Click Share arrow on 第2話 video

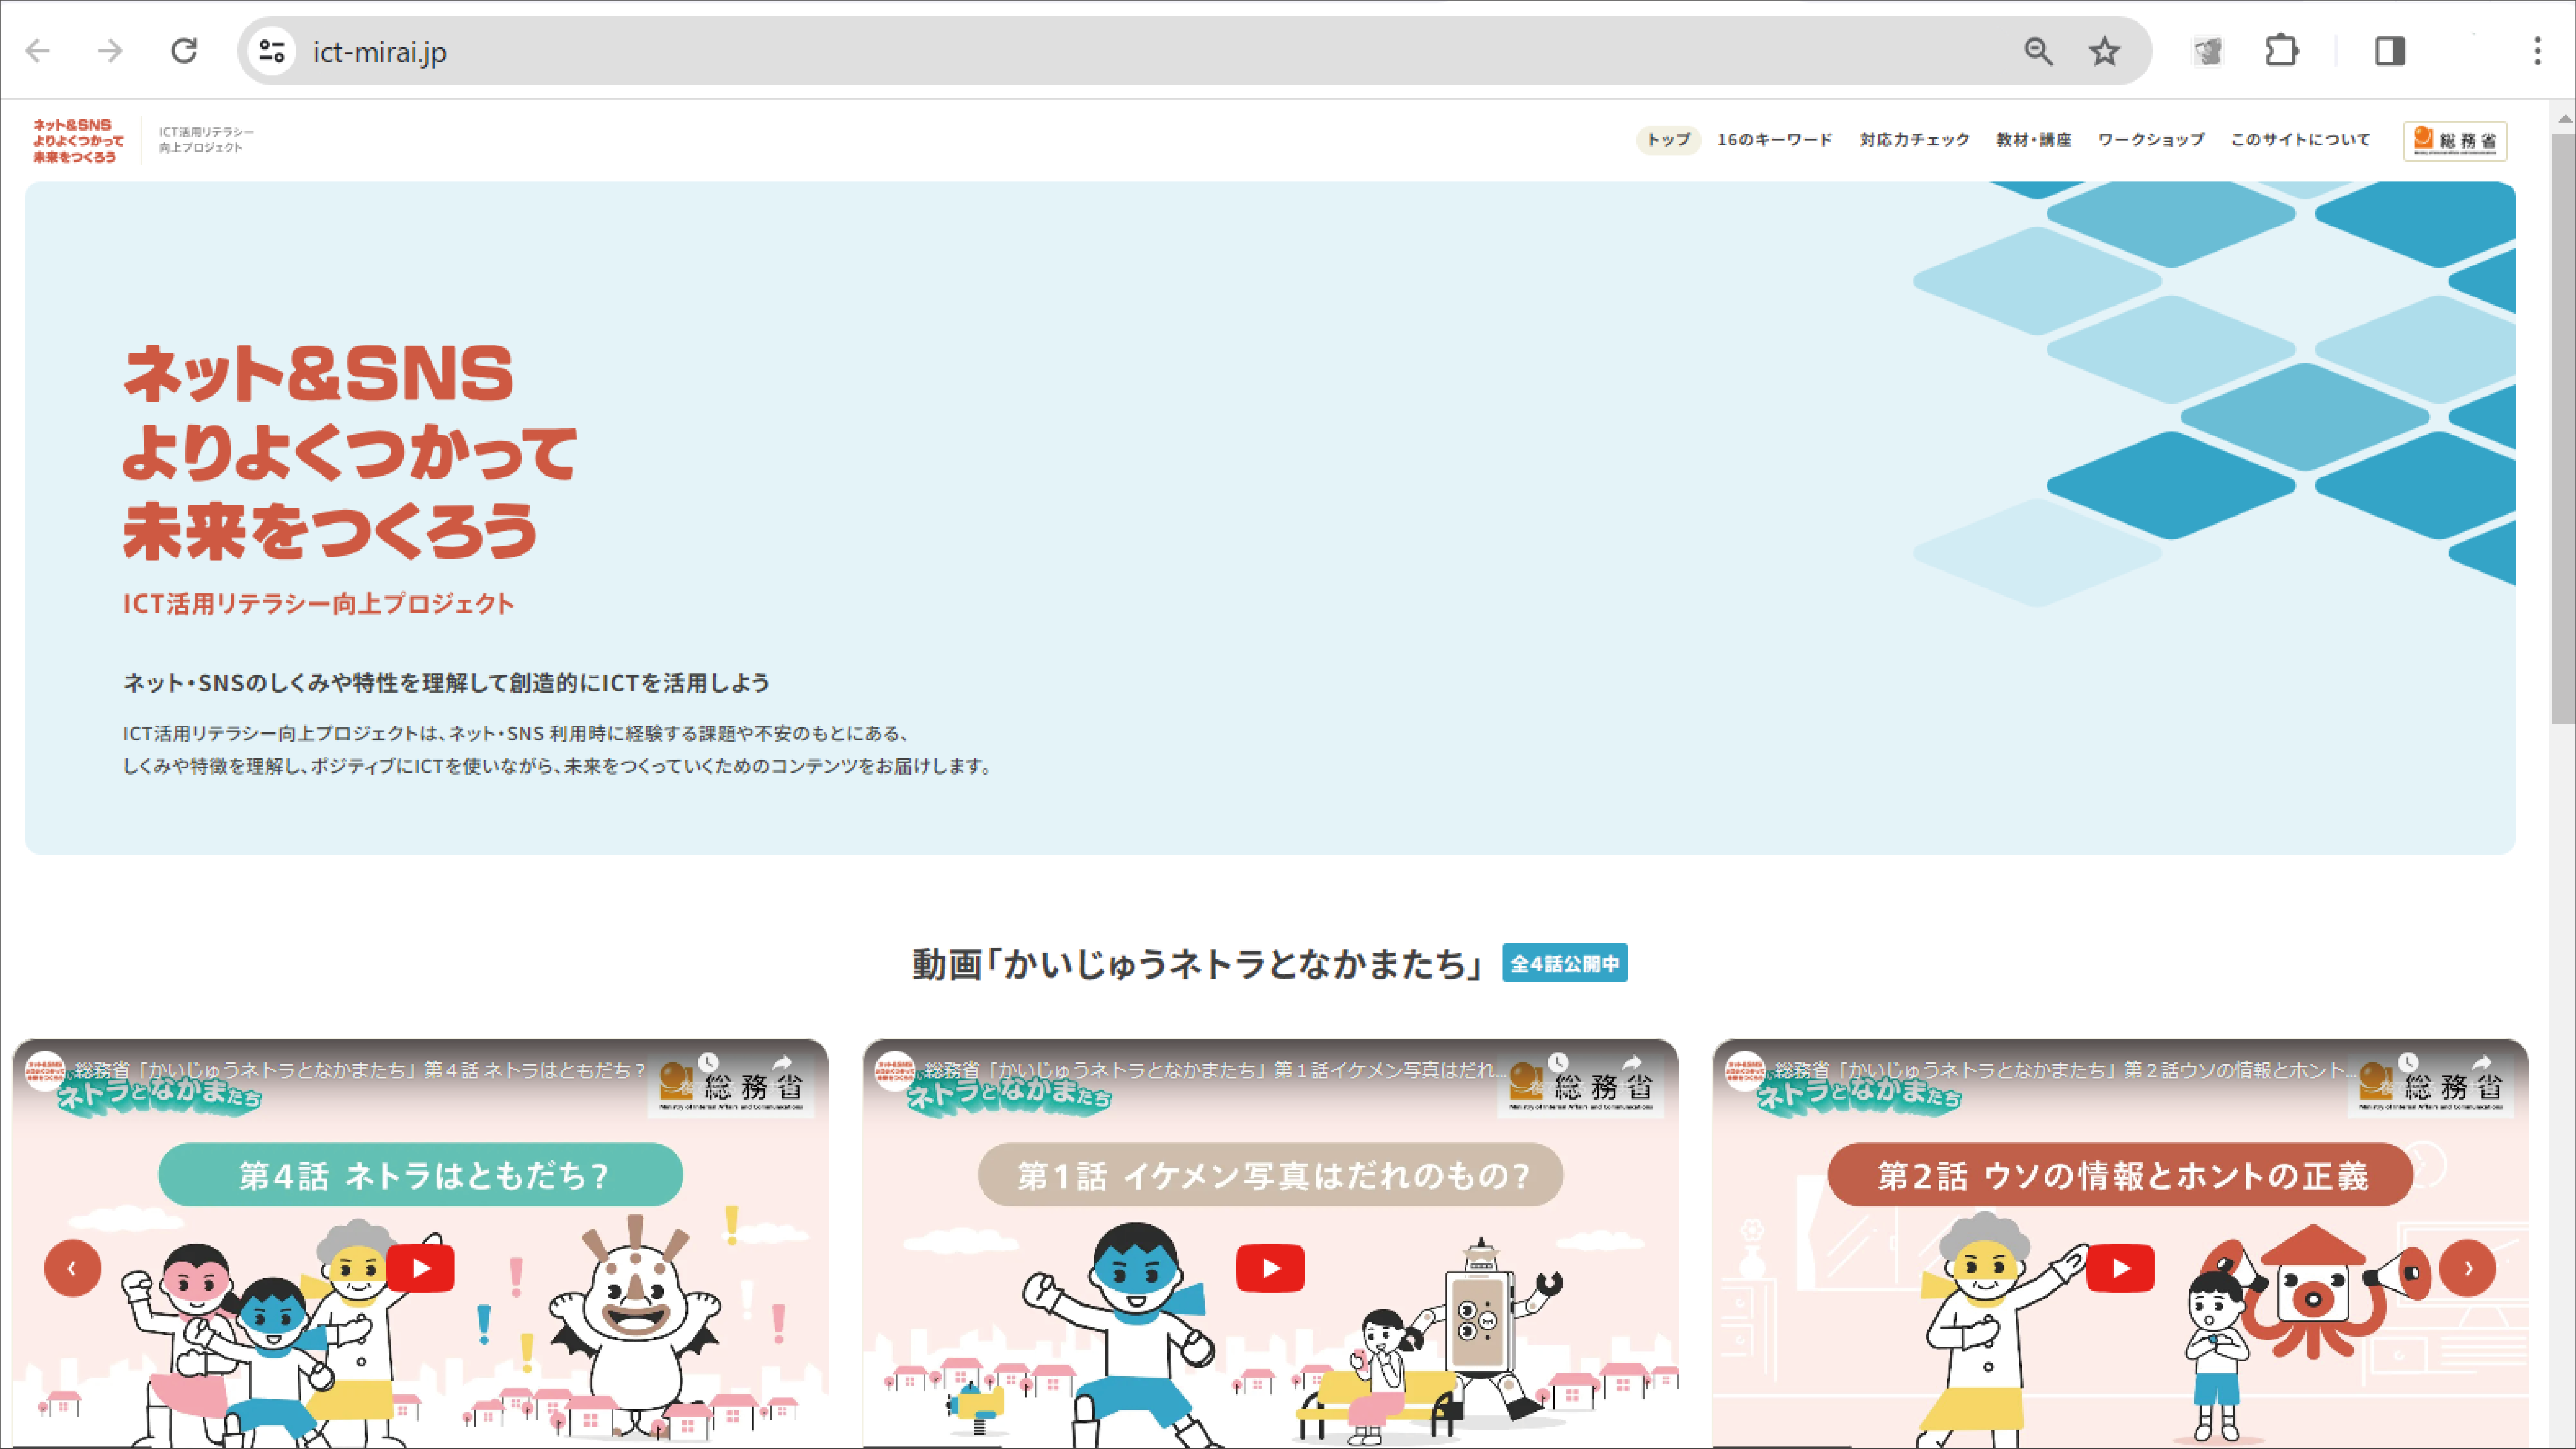pos(2482,1062)
